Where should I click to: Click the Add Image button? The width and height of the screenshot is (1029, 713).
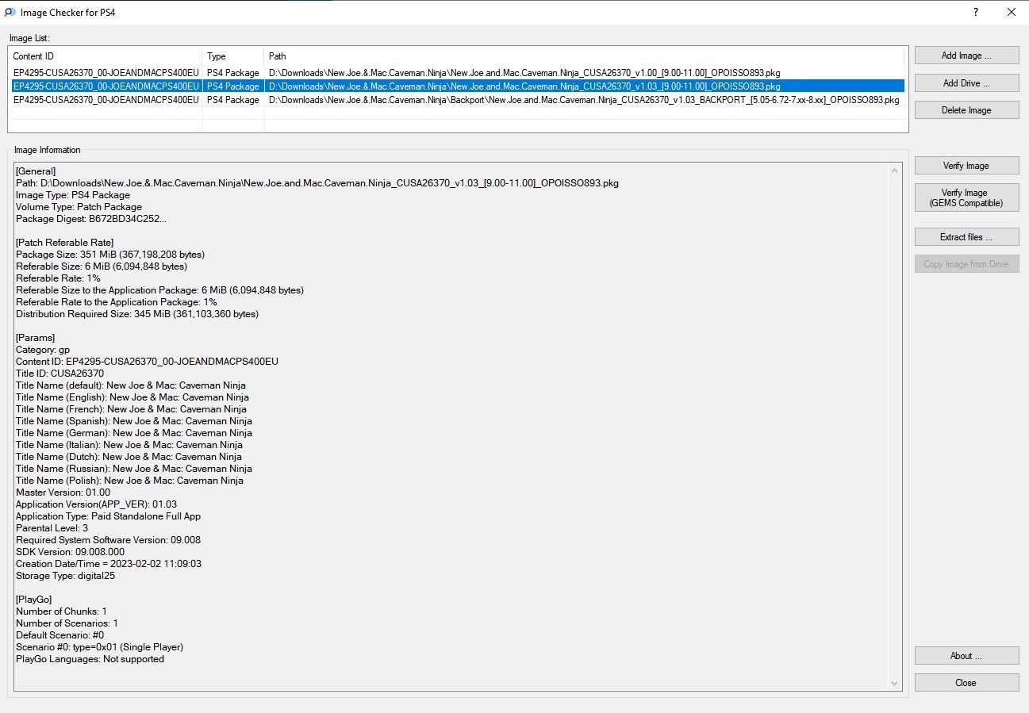click(x=966, y=56)
